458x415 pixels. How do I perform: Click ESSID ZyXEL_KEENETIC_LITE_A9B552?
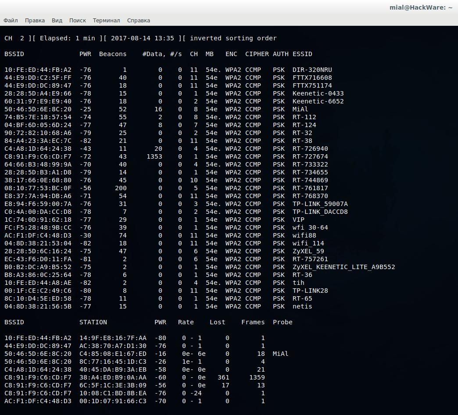(x=343, y=267)
